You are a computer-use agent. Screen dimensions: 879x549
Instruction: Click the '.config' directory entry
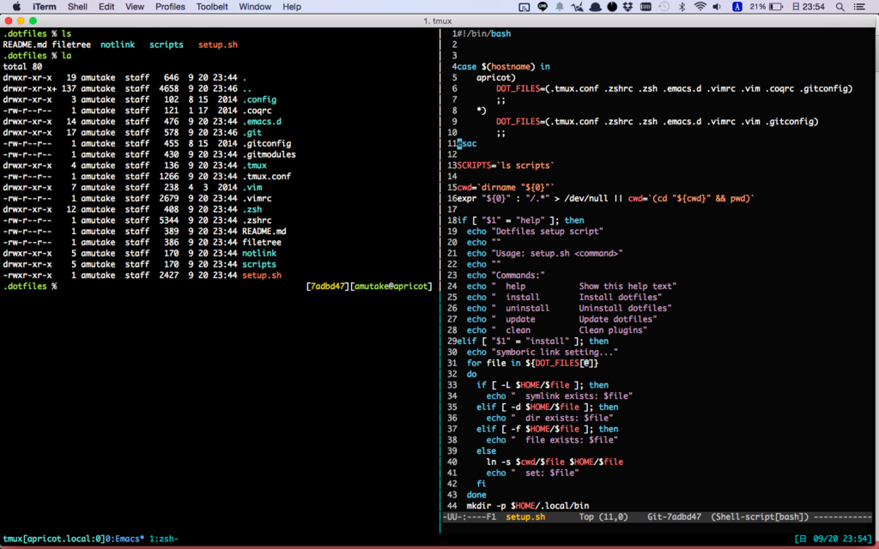coord(259,100)
